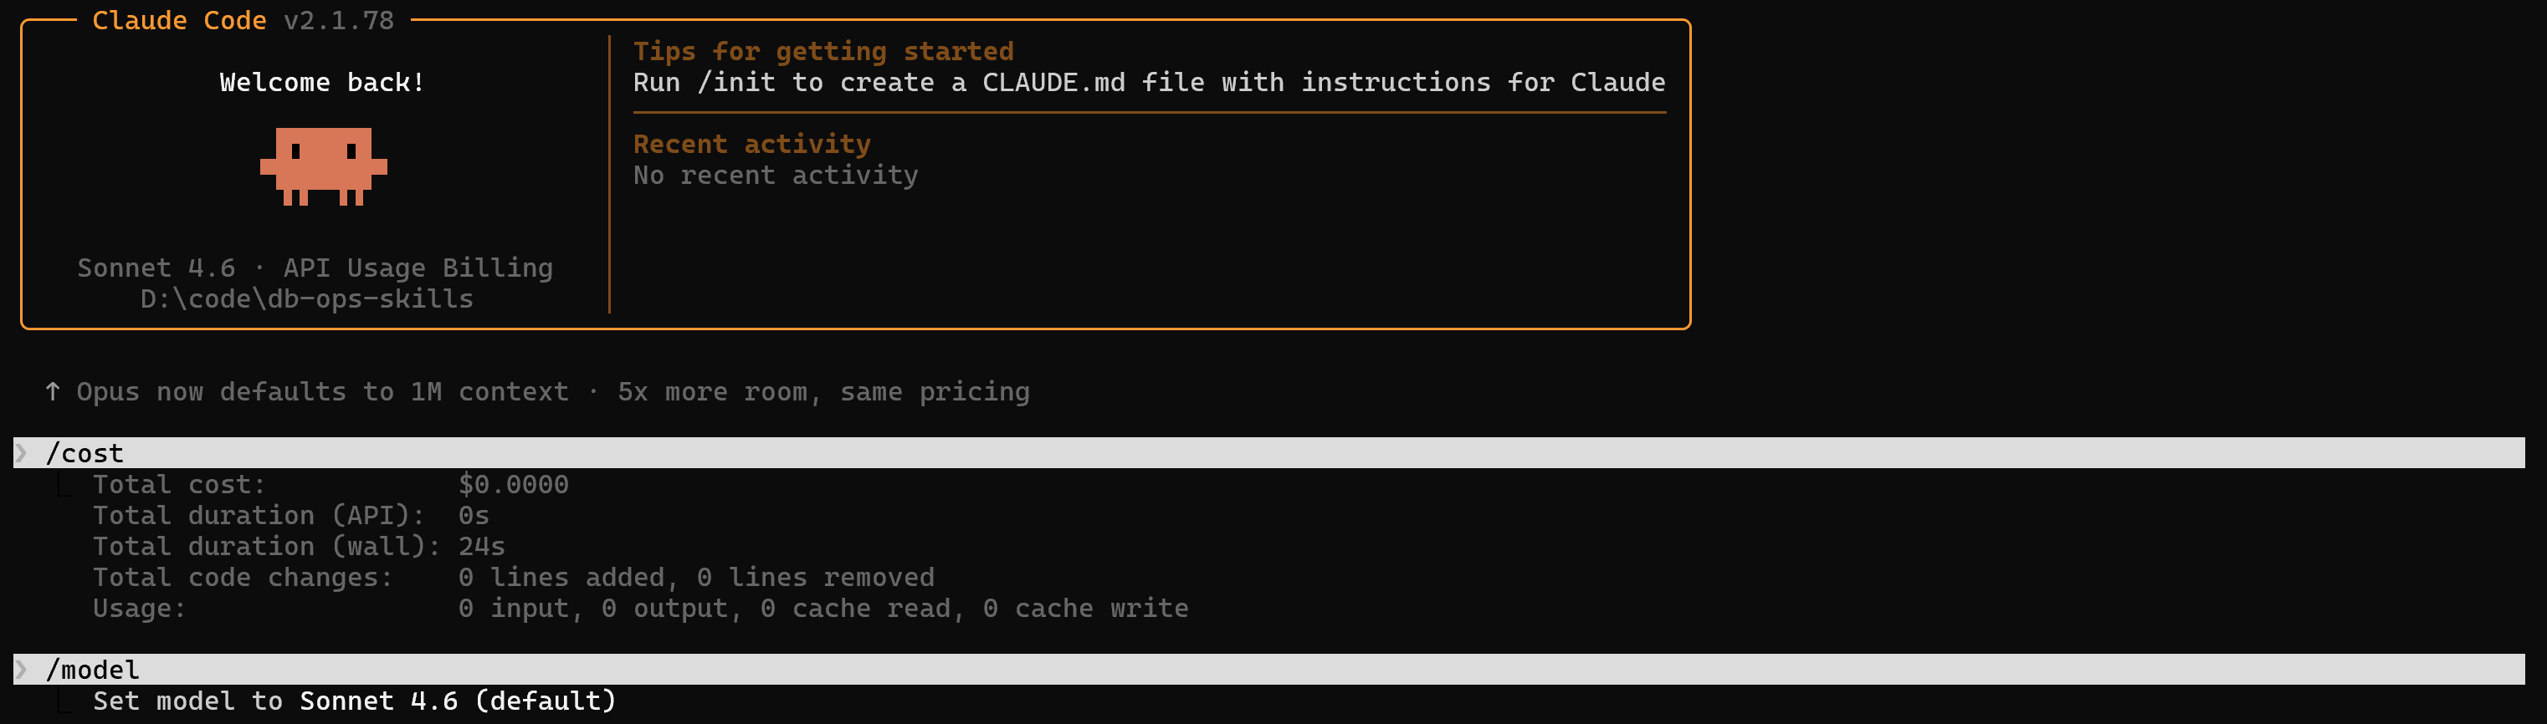This screenshot has width=2547, height=724.
Task: Click the No recent activity text
Action: [x=775, y=176]
